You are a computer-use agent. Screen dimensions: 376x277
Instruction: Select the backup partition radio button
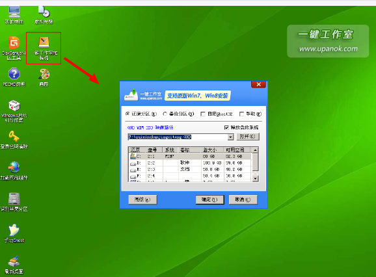pos(165,114)
